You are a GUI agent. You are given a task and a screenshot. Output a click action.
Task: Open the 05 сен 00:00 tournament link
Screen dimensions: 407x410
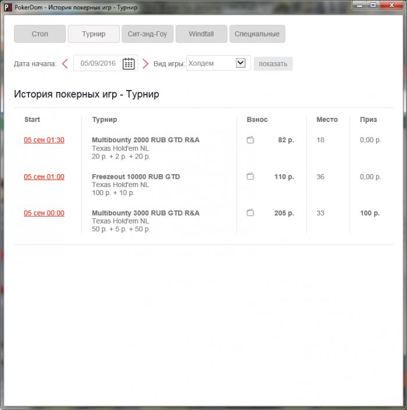[44, 213]
